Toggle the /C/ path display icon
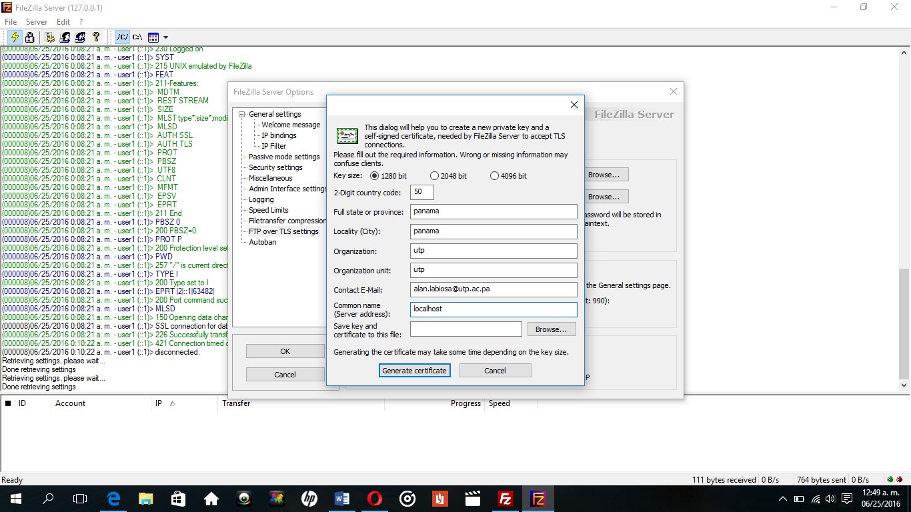Image resolution: width=911 pixels, height=512 pixels. [x=123, y=37]
